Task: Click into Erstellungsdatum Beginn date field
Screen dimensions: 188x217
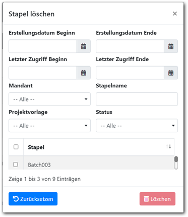Action: (43, 46)
